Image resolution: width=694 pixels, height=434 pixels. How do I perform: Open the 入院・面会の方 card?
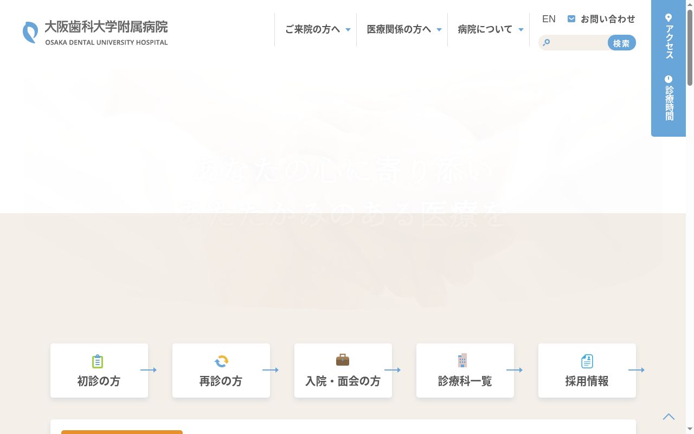[x=343, y=371]
